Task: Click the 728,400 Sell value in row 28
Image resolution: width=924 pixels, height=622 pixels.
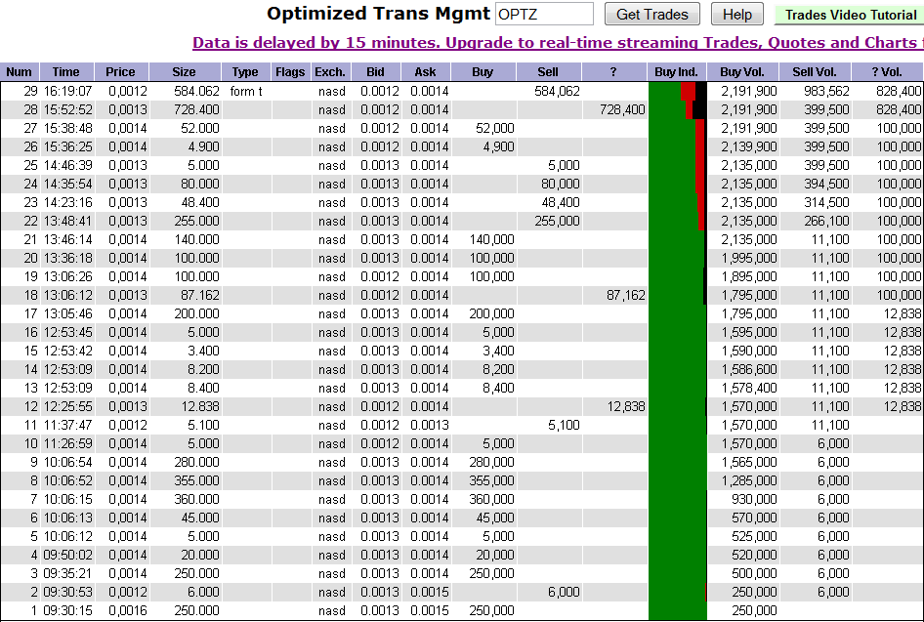Action: 621,109
